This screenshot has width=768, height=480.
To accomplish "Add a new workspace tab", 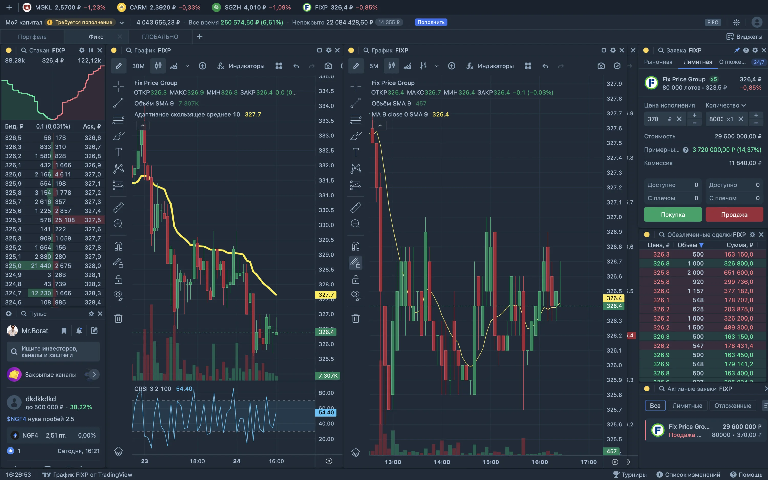I will 200,37.
